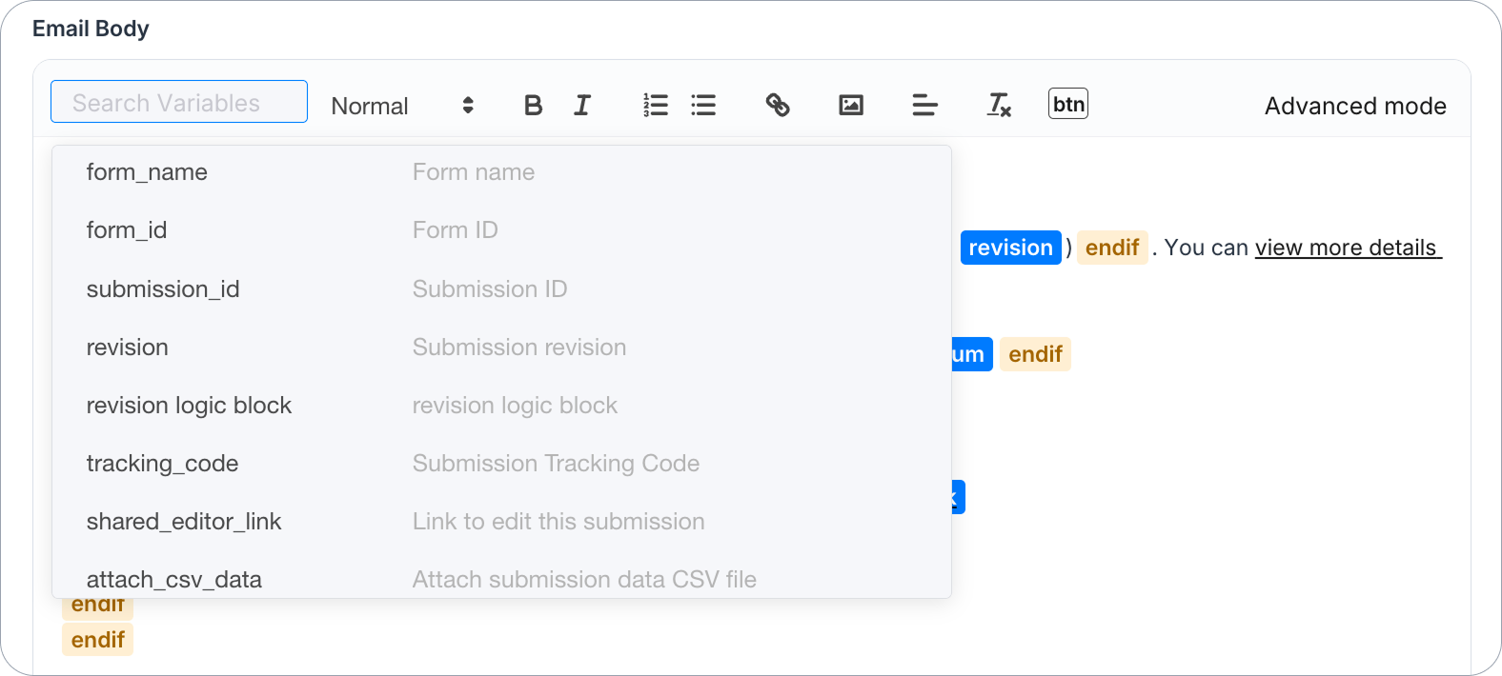Pick the submission_id variable
This screenshot has height=676, width=1502.
tap(501, 288)
